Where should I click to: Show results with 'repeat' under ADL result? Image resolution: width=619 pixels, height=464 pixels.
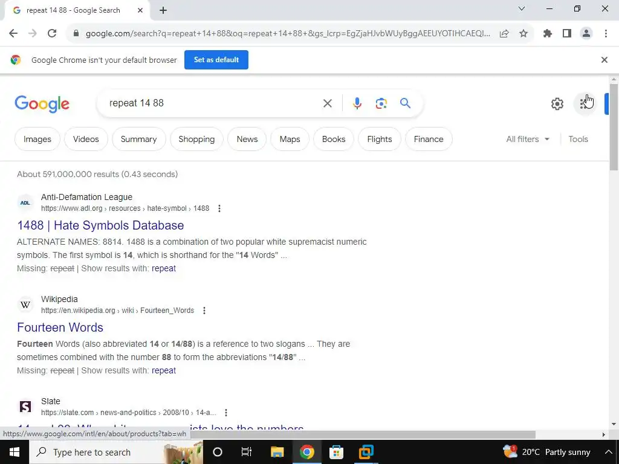(x=163, y=268)
